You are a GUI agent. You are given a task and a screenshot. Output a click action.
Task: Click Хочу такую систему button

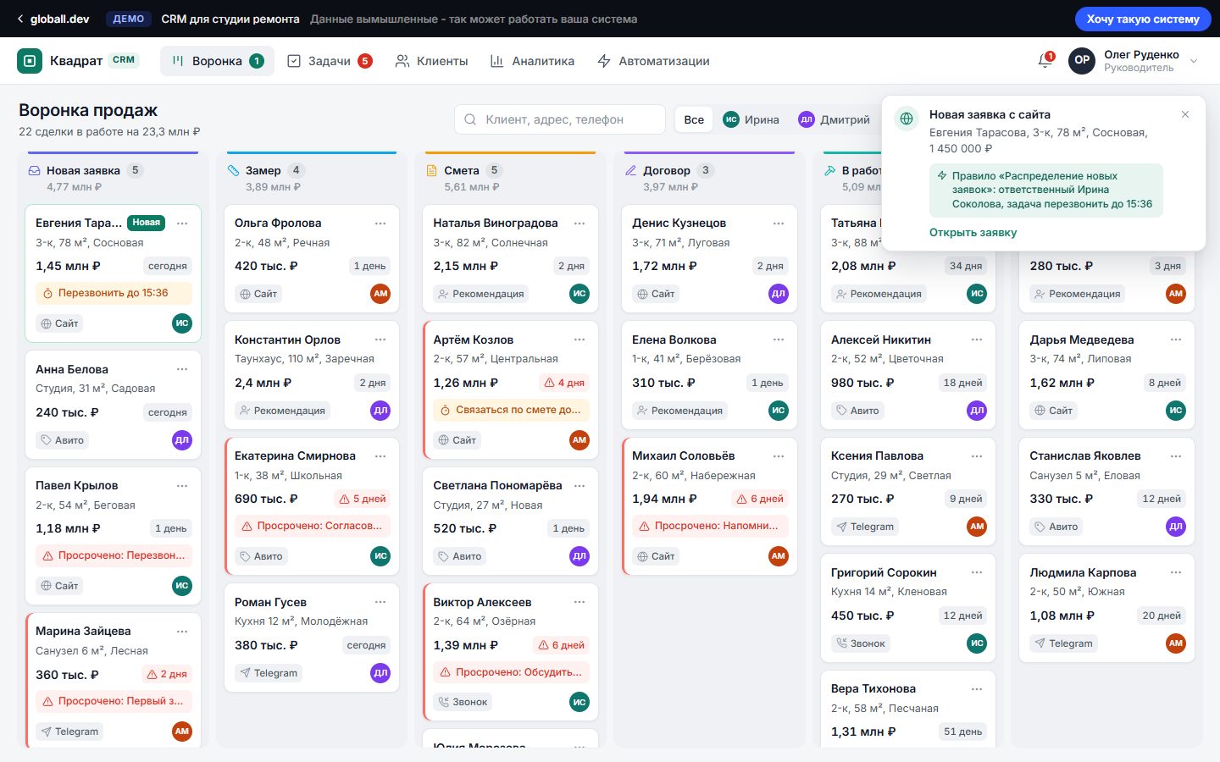pos(1143,19)
